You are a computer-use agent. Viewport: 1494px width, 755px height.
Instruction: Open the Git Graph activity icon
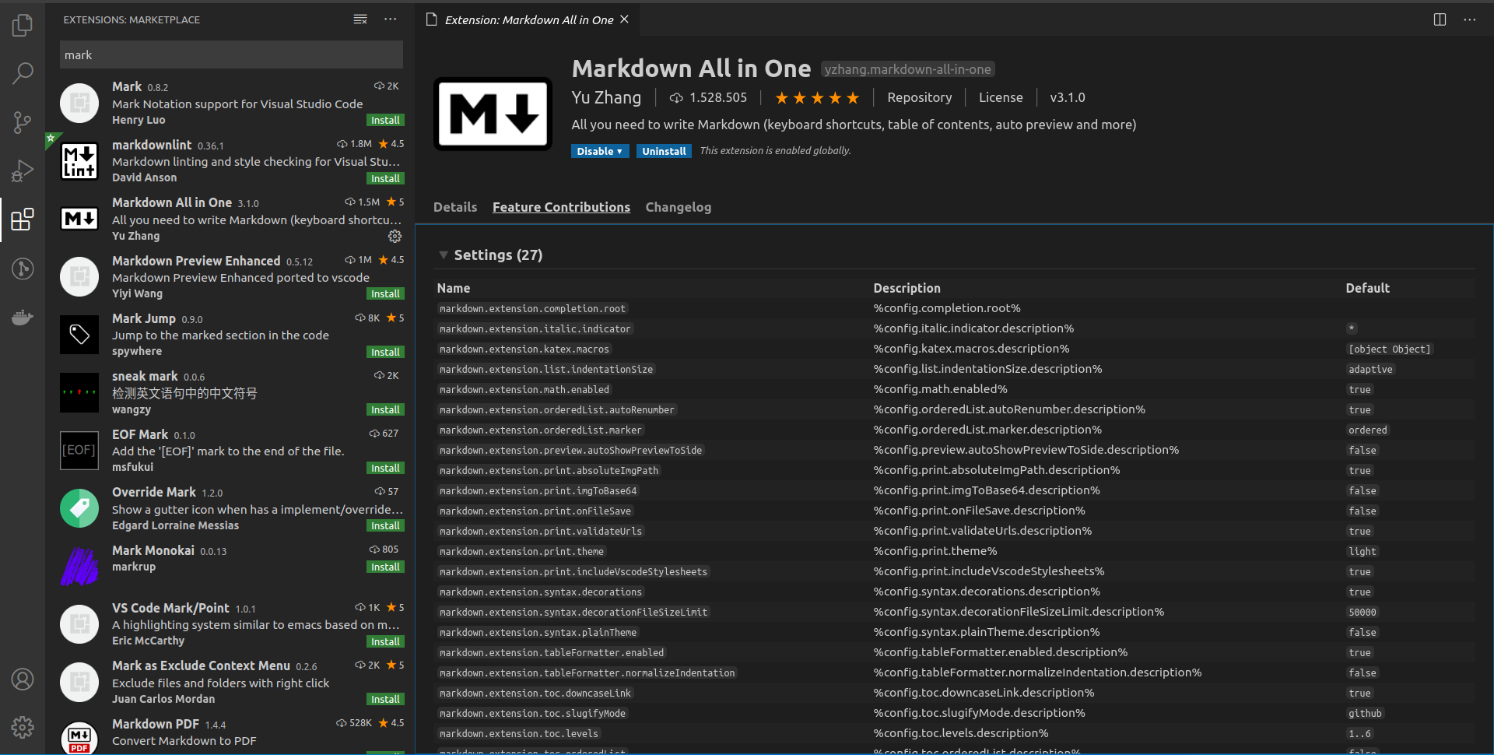click(23, 269)
